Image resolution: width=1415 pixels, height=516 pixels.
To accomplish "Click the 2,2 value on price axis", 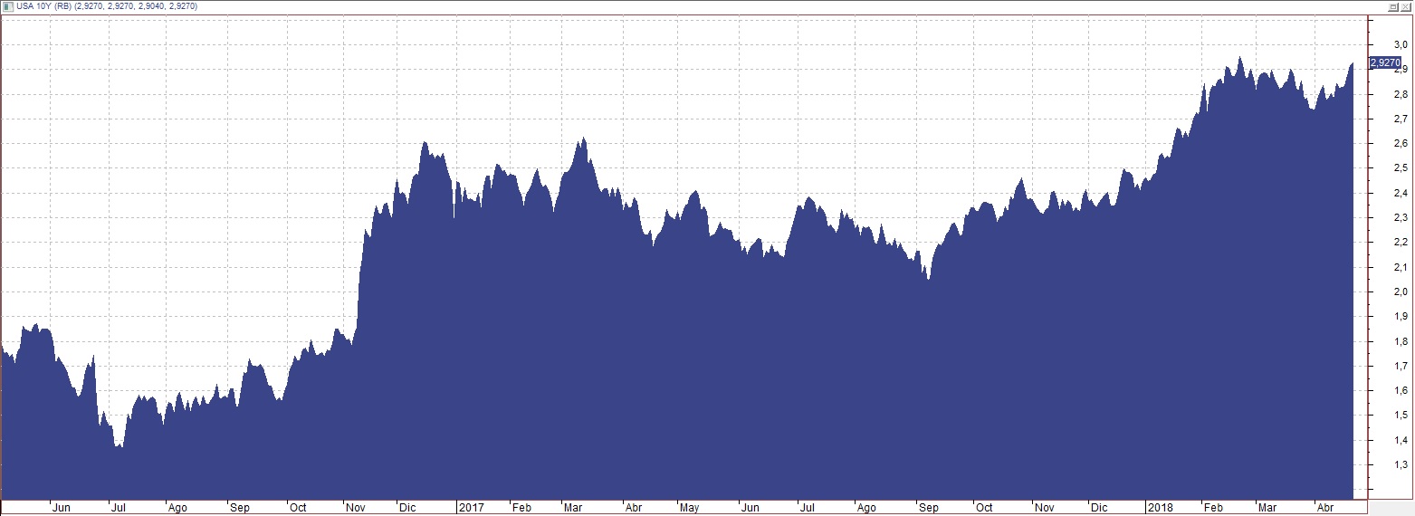I will tap(1400, 242).
